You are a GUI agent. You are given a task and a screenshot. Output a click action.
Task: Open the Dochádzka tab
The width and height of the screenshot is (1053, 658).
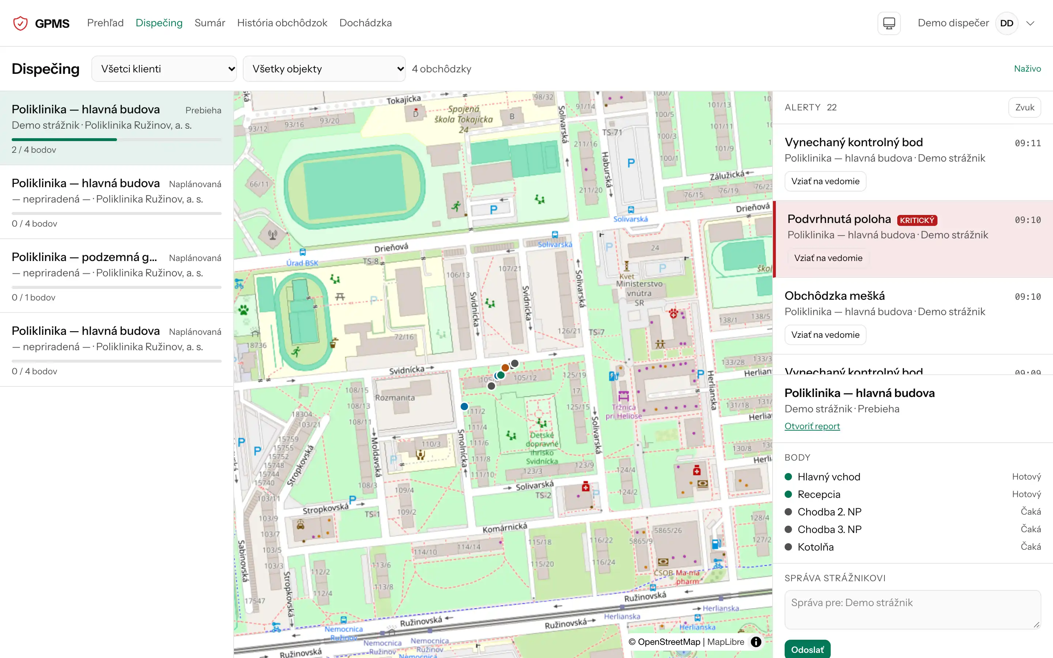pyautogui.click(x=366, y=23)
